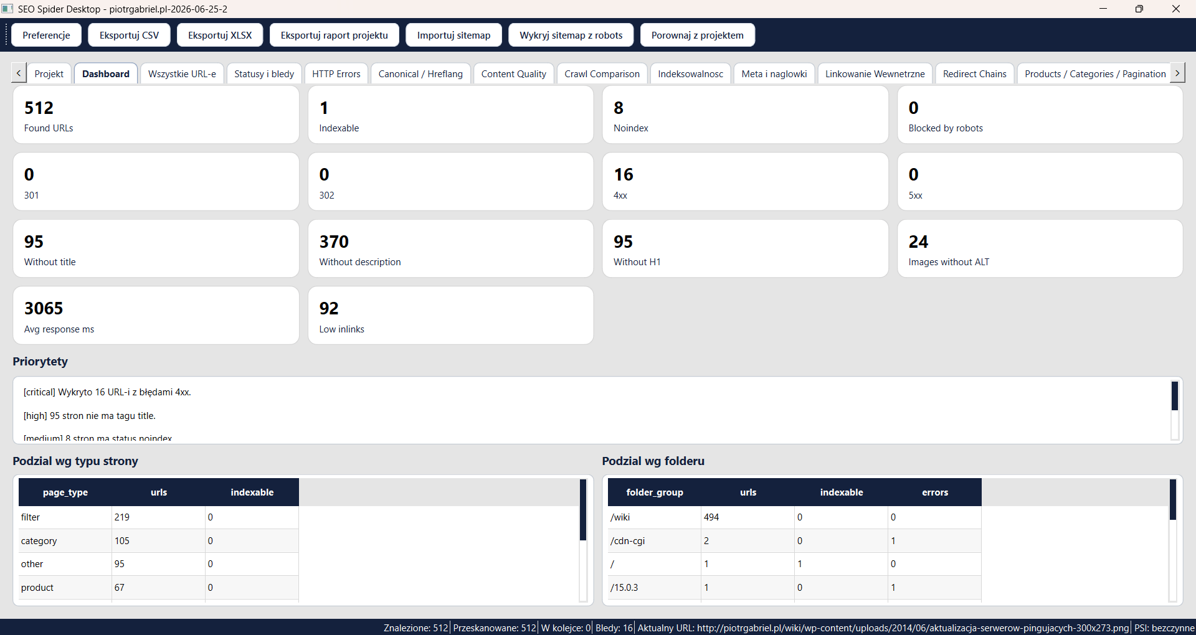Screen dimensions: 1196x635
Task: Click the 5xx errors card
Action: 1040,182
